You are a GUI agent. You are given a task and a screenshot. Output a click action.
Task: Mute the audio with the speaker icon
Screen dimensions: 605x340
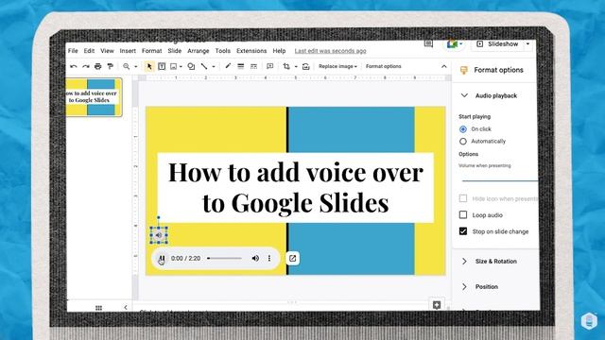(255, 258)
